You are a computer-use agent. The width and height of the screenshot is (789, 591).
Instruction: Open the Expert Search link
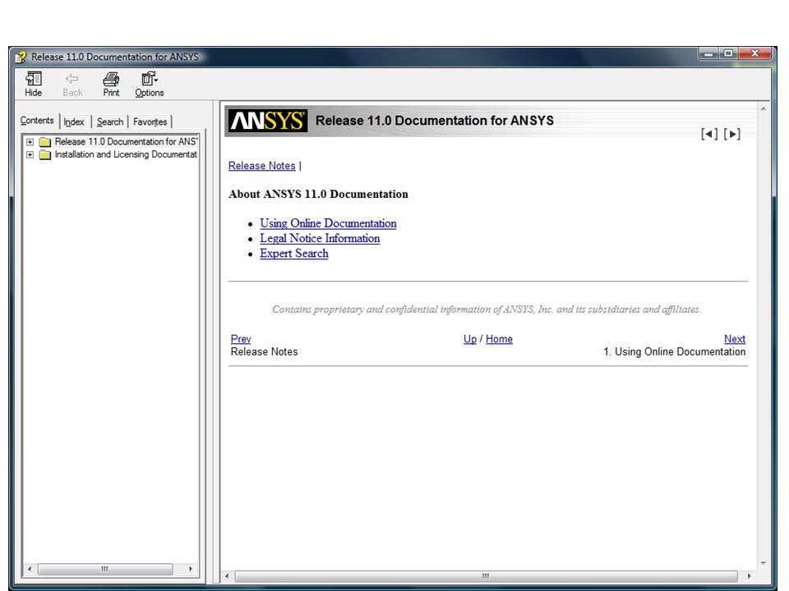294,254
